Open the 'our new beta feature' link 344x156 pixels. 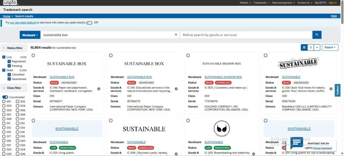point(23,22)
